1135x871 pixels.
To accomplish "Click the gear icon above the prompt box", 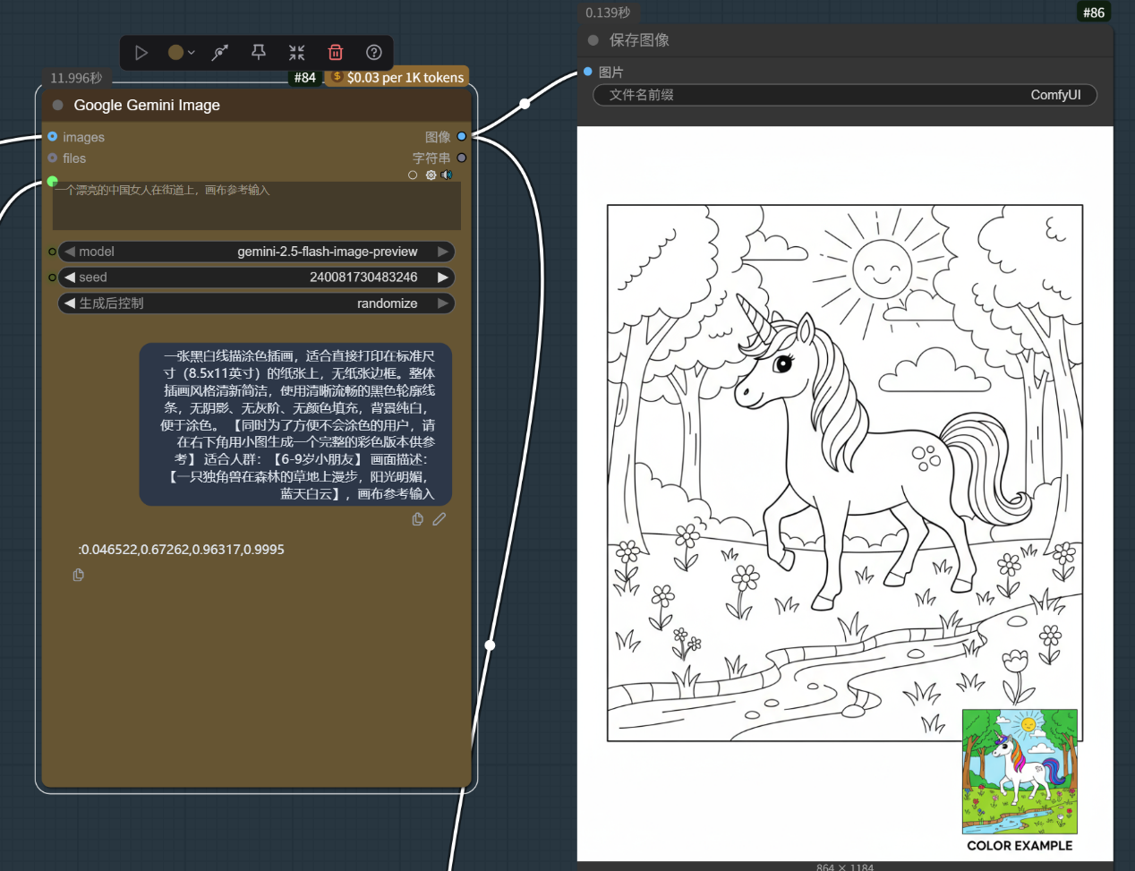I will (x=431, y=175).
